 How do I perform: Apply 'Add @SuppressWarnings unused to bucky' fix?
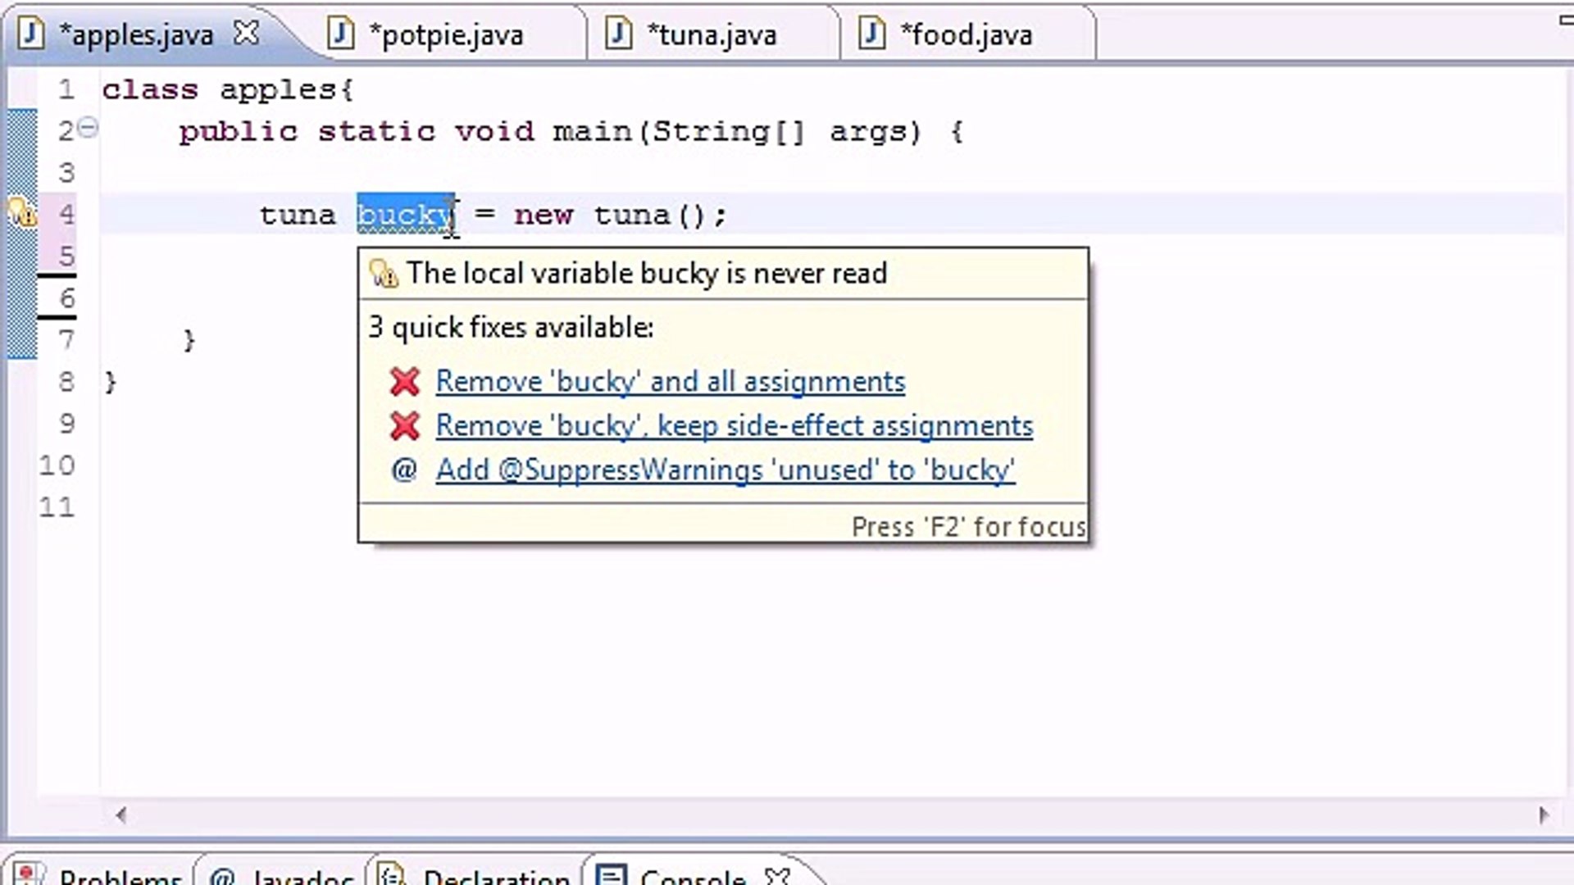click(x=725, y=470)
